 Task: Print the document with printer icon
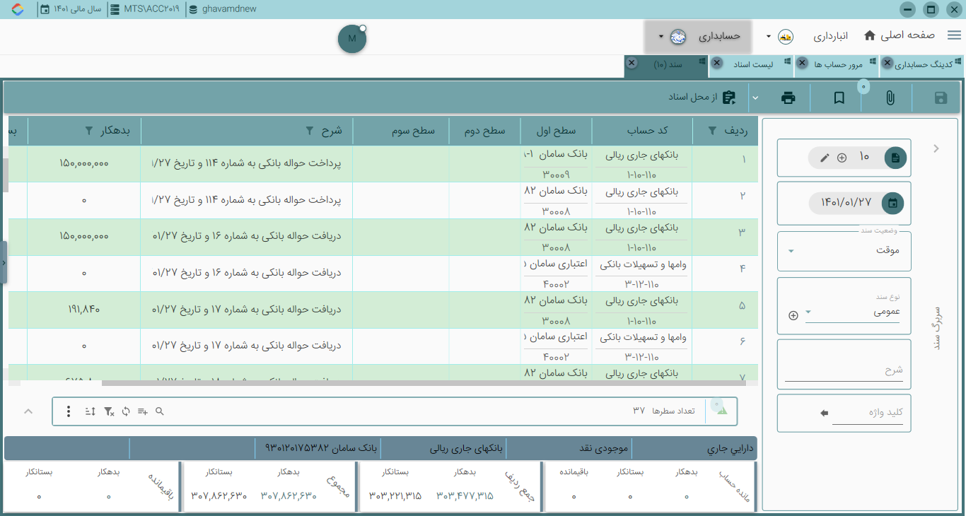point(788,98)
